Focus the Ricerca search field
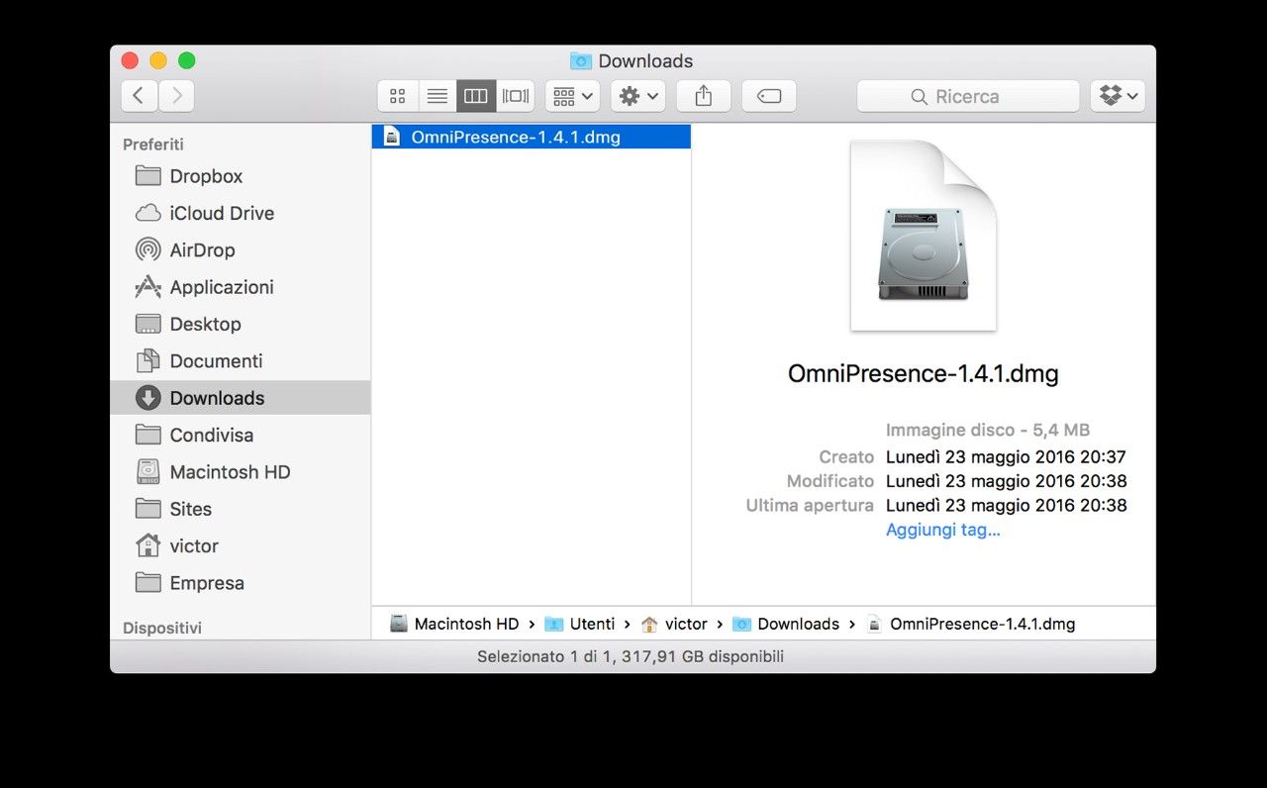Viewport: 1267px width, 788px height. pos(968,96)
